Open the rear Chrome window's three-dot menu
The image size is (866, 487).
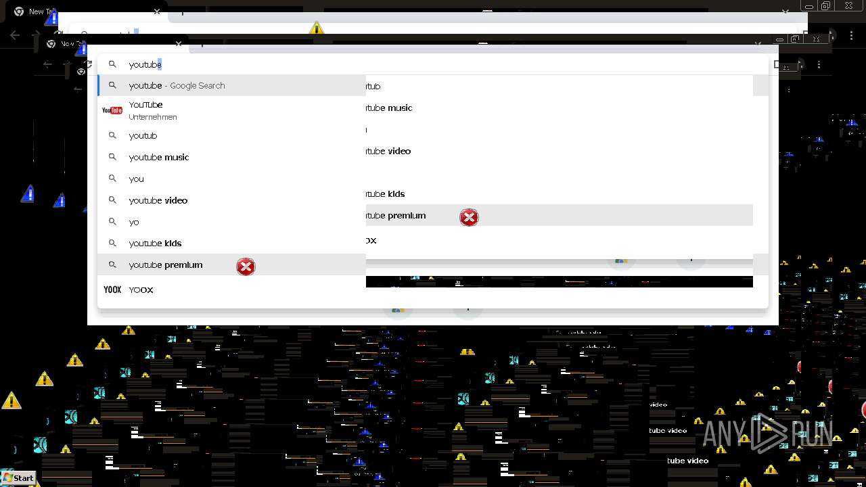[851, 34]
